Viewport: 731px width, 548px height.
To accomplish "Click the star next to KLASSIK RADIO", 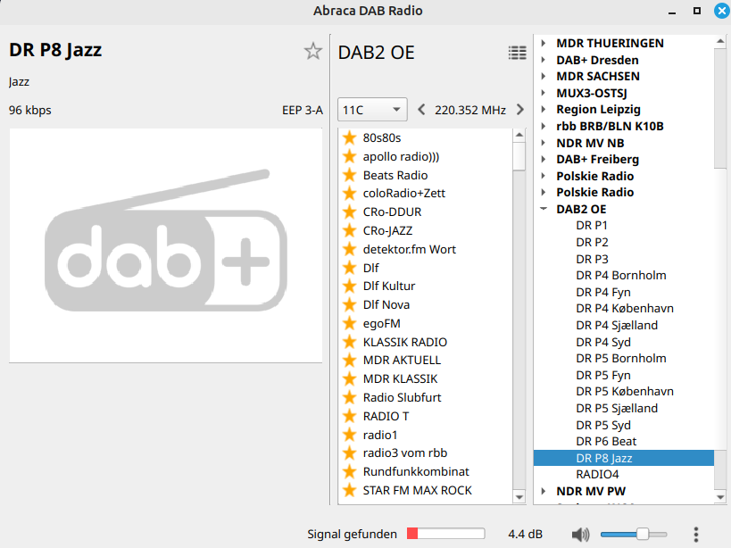I will coord(350,342).
